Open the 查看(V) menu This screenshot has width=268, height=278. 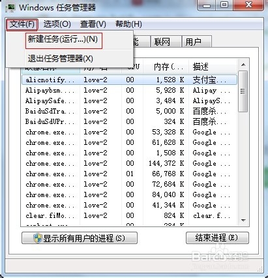[93, 24]
